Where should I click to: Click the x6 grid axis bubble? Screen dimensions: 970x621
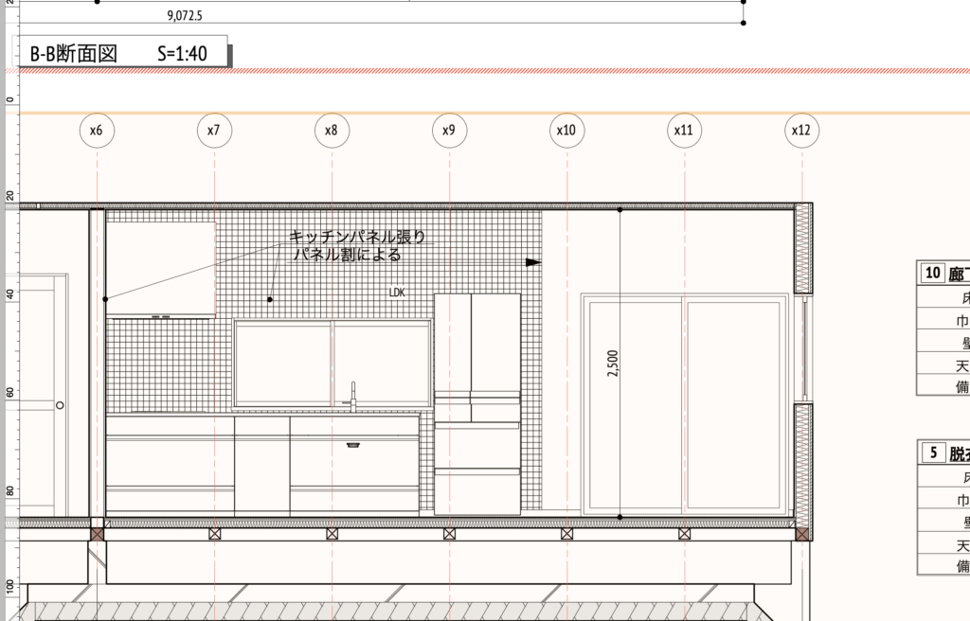(x=97, y=131)
